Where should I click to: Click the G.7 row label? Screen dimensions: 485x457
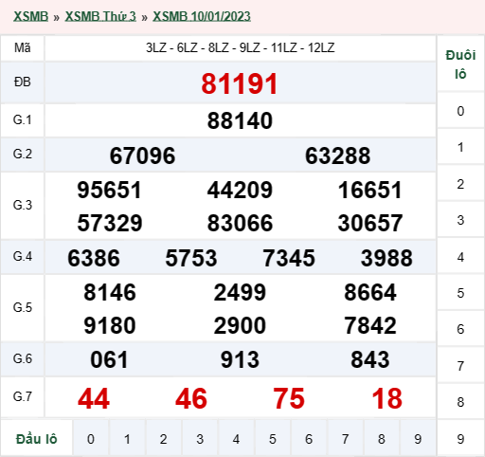23,396
